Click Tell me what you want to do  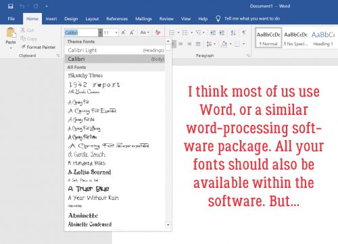point(252,18)
